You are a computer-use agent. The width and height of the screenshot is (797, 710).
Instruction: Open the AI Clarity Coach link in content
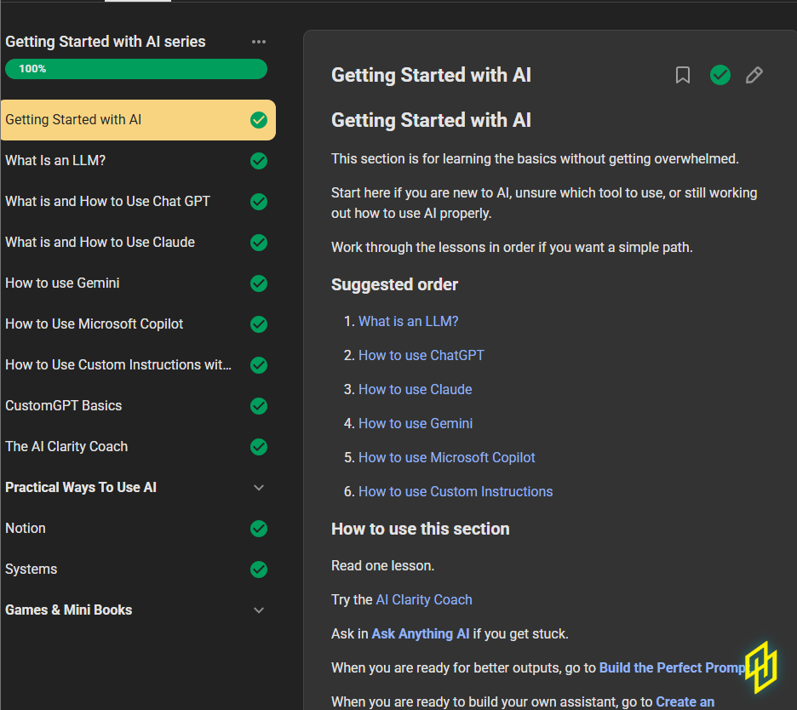tap(424, 599)
